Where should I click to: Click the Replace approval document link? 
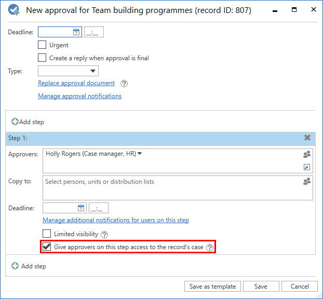(x=76, y=83)
